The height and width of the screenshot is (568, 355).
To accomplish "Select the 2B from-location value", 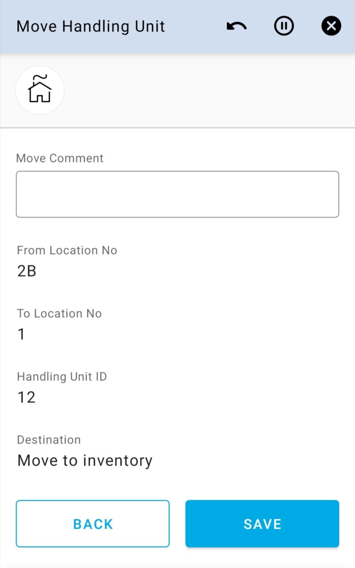I will coord(27,271).
